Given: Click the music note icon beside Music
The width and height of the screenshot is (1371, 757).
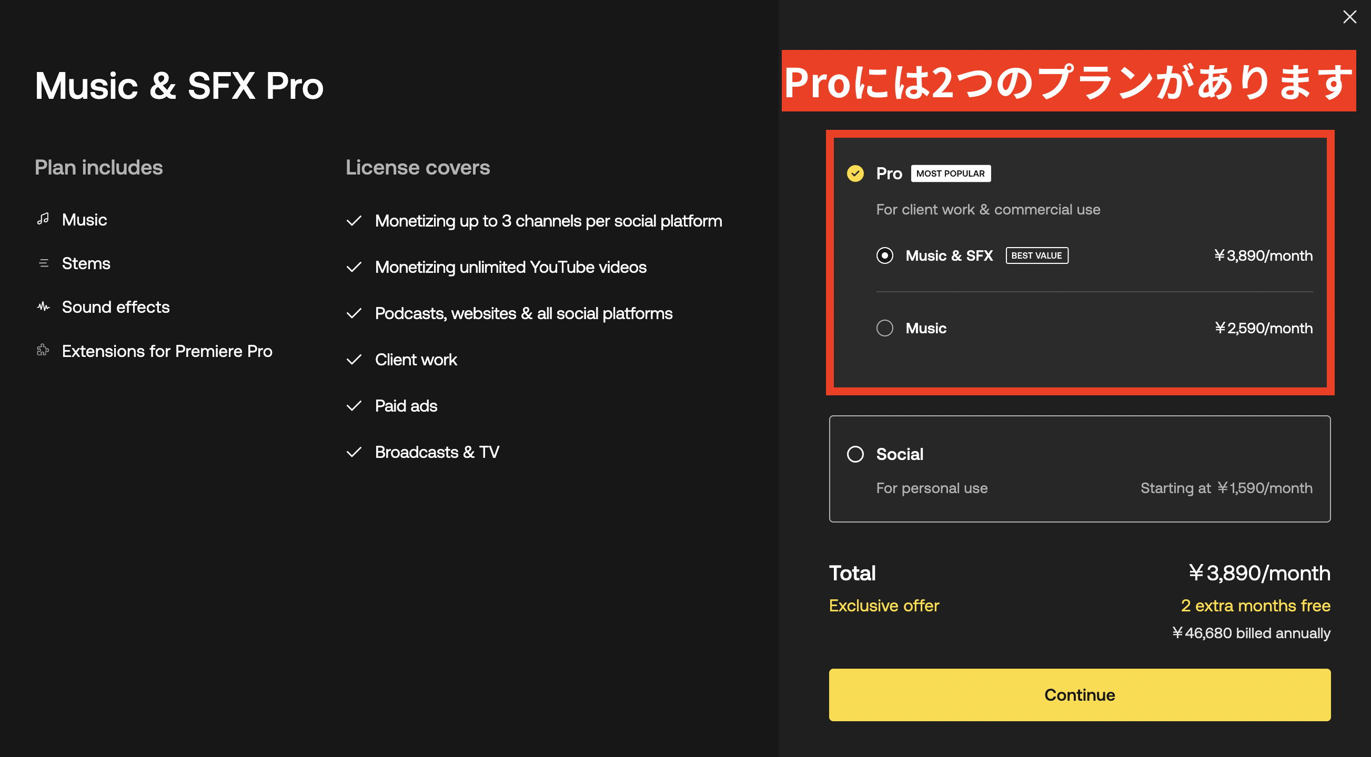Looking at the screenshot, I should (x=43, y=219).
